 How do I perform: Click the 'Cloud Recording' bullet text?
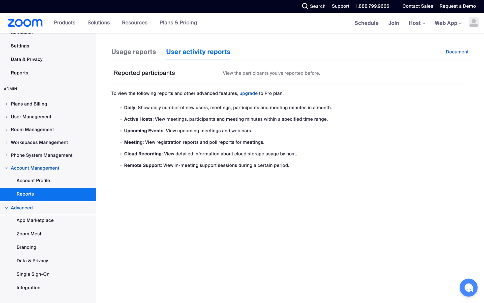(x=143, y=154)
